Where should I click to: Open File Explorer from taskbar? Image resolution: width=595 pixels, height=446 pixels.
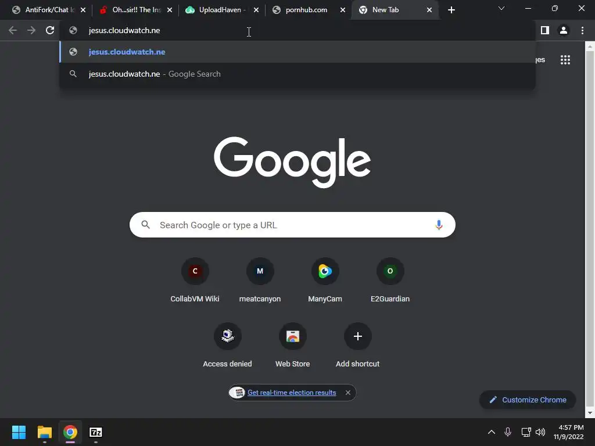point(44,432)
